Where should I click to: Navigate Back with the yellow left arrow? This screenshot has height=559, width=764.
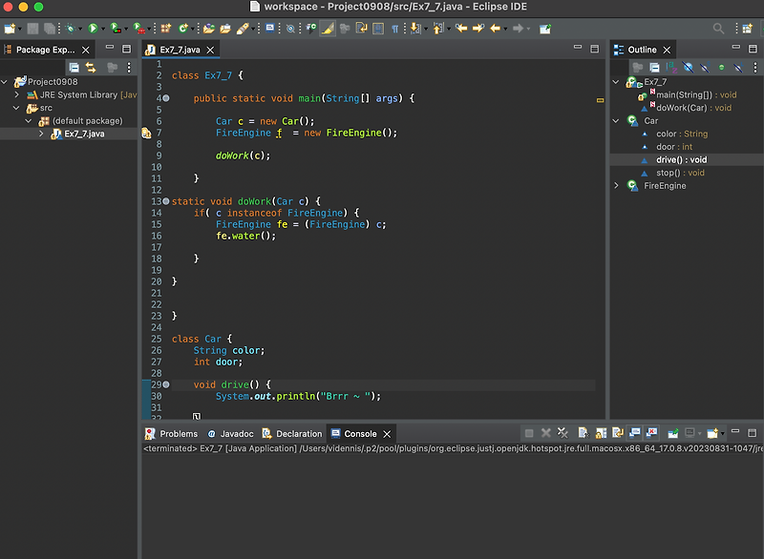(495, 29)
